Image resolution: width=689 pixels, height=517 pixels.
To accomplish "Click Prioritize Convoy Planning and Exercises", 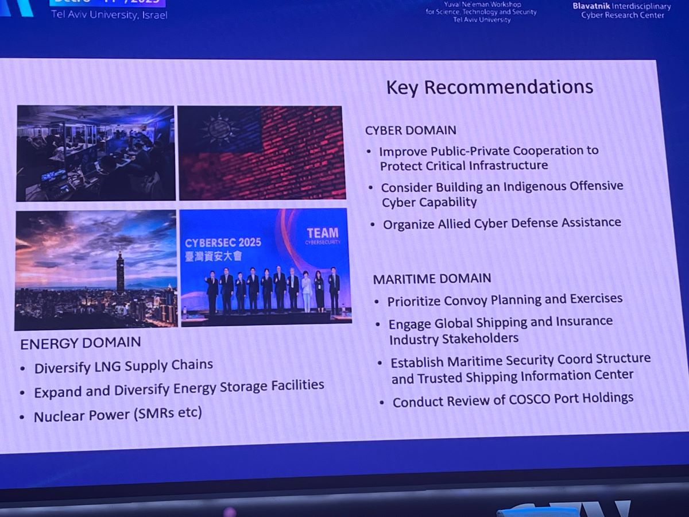I will click(504, 300).
